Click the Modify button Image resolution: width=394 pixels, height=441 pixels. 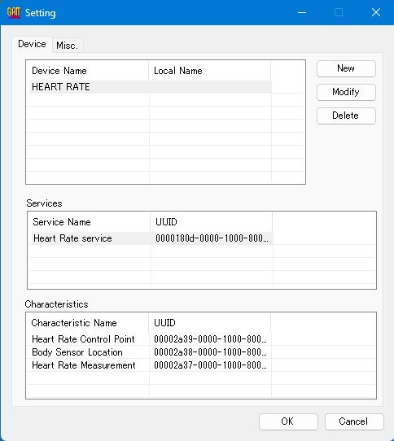[346, 92]
